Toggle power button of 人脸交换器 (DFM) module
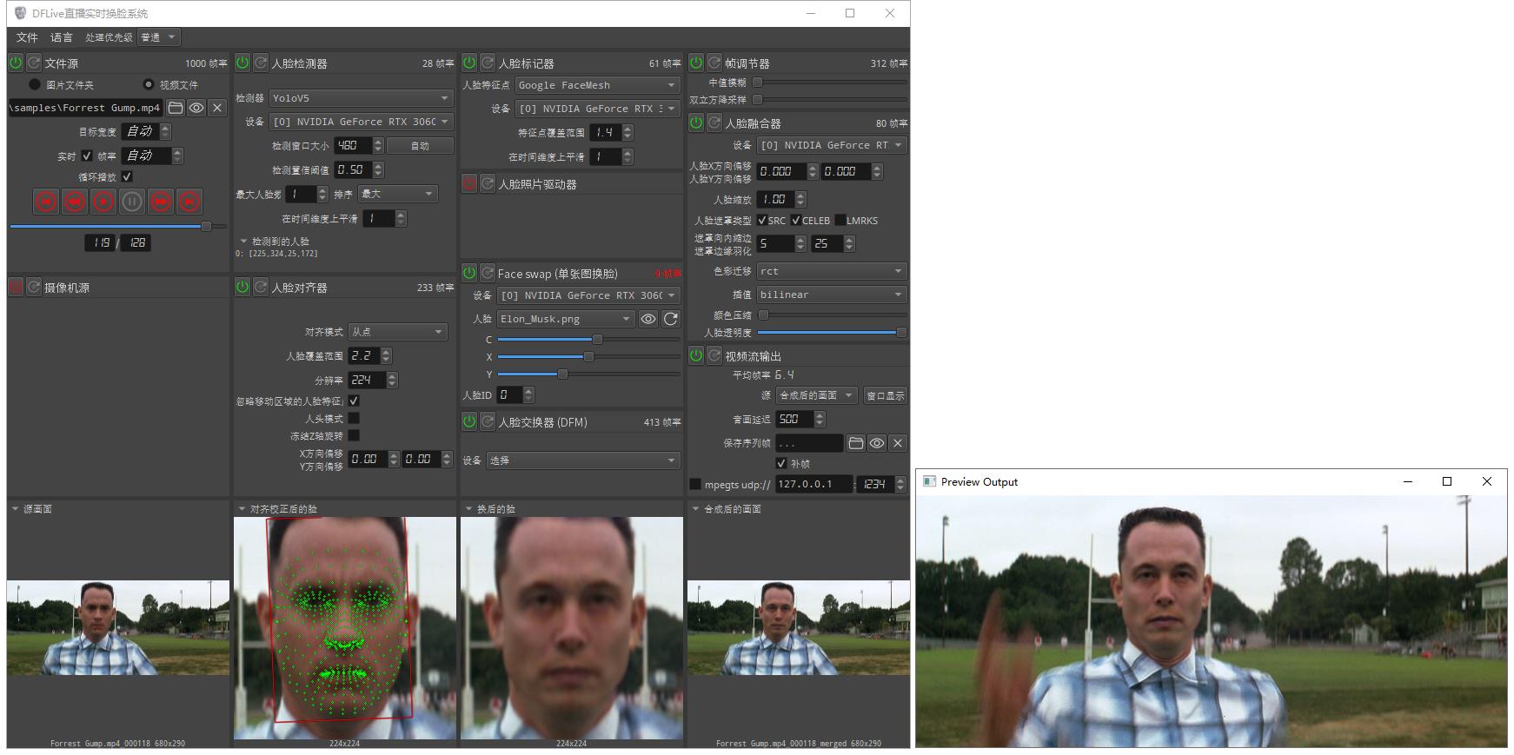The width and height of the screenshot is (1514, 755). tap(469, 421)
